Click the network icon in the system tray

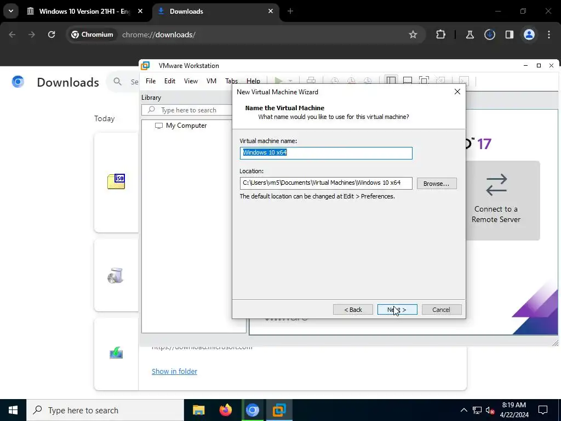477,410
